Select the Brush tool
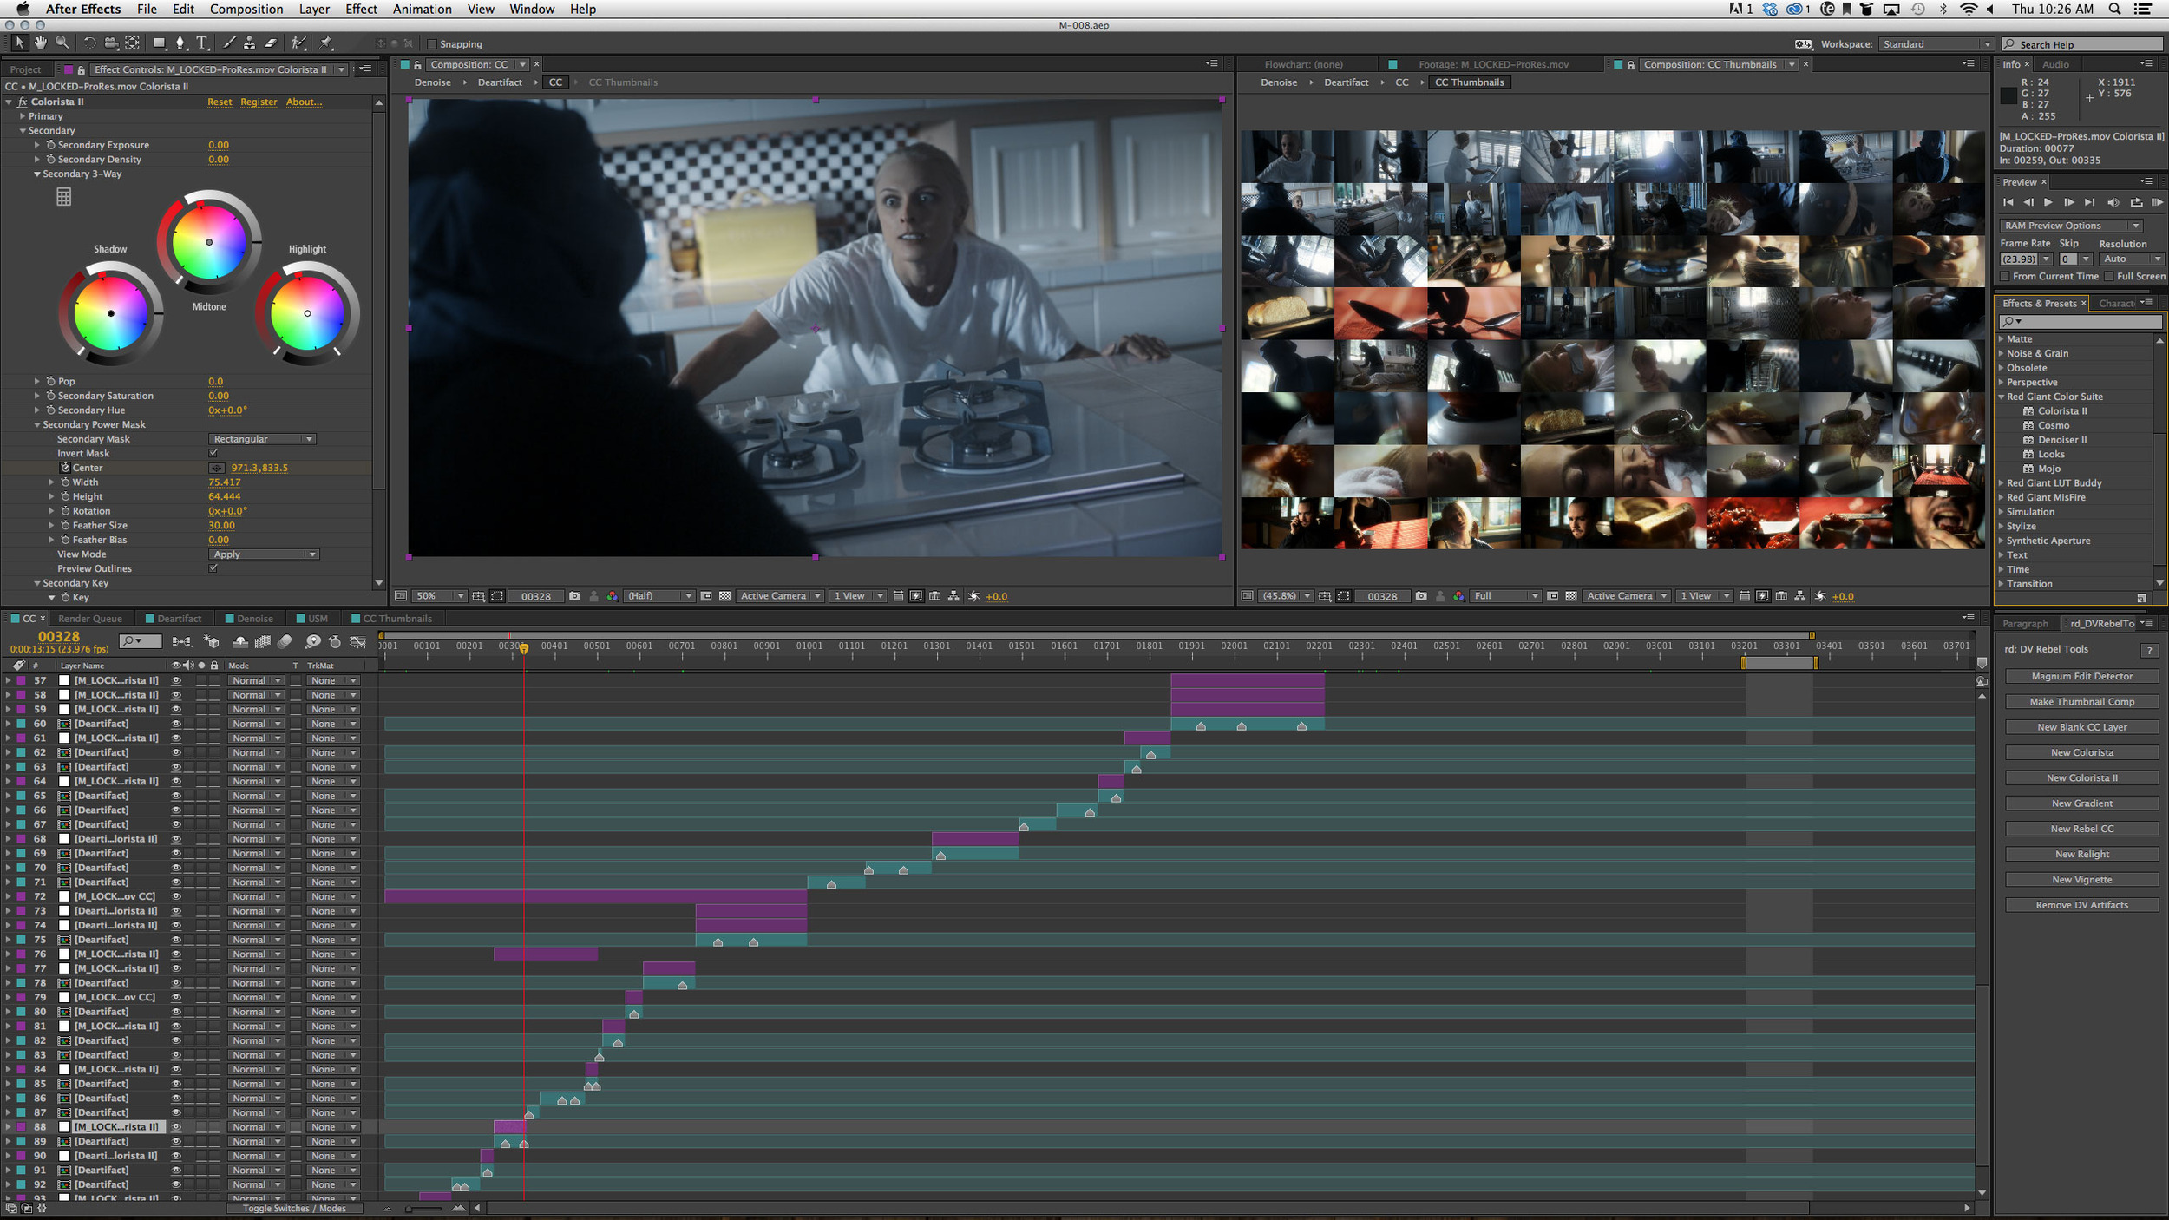The height and width of the screenshot is (1220, 2169). pyautogui.click(x=229, y=43)
